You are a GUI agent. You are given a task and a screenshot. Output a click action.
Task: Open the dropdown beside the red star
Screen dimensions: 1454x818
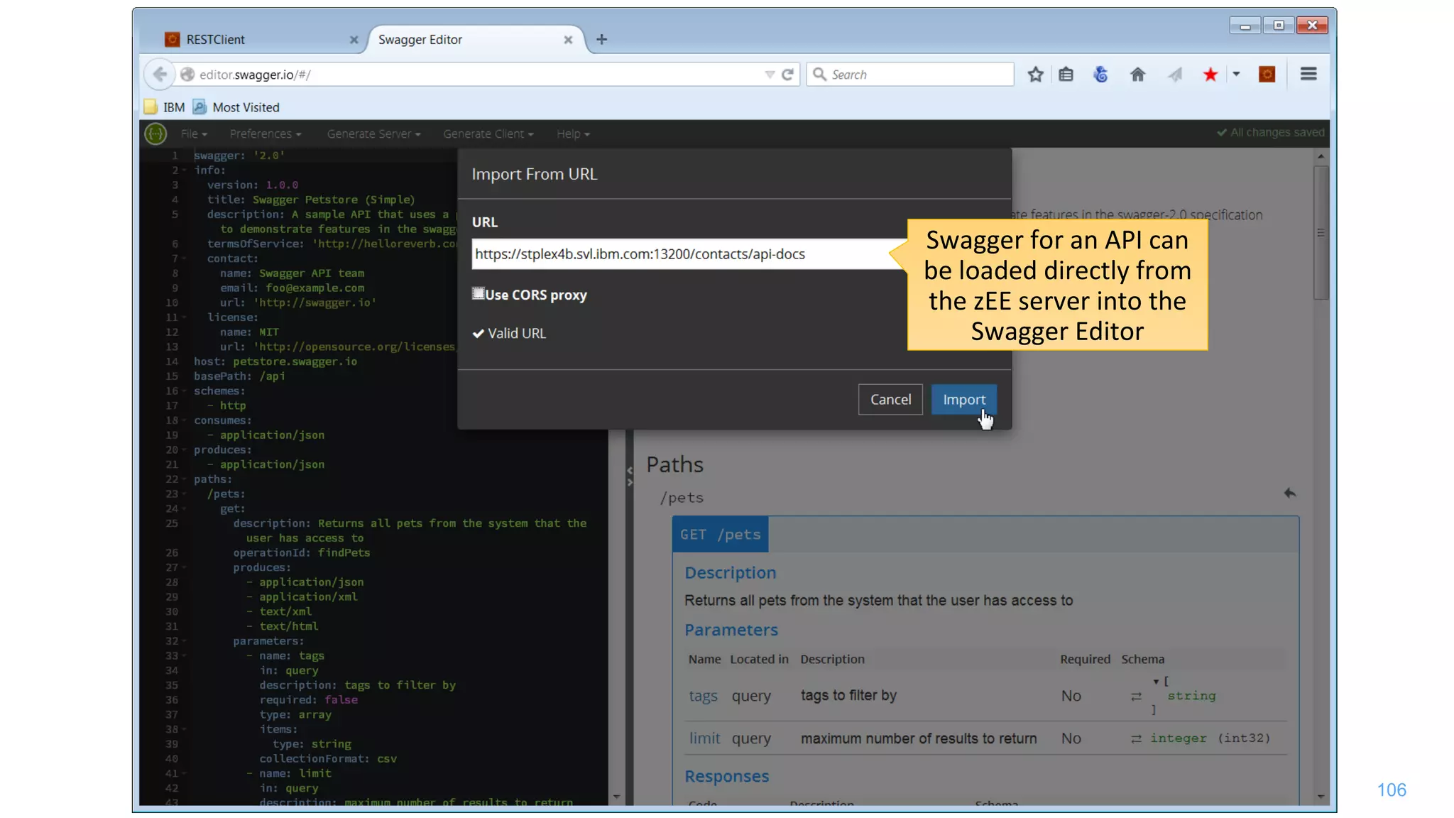pos(1236,74)
